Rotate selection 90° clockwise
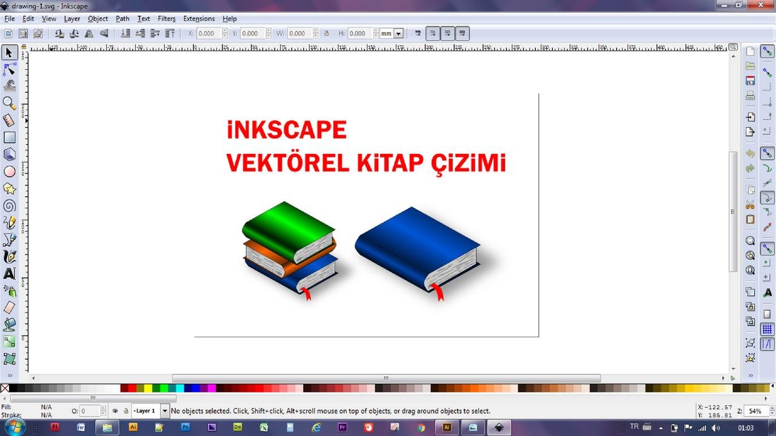The image size is (776, 436). tap(74, 33)
